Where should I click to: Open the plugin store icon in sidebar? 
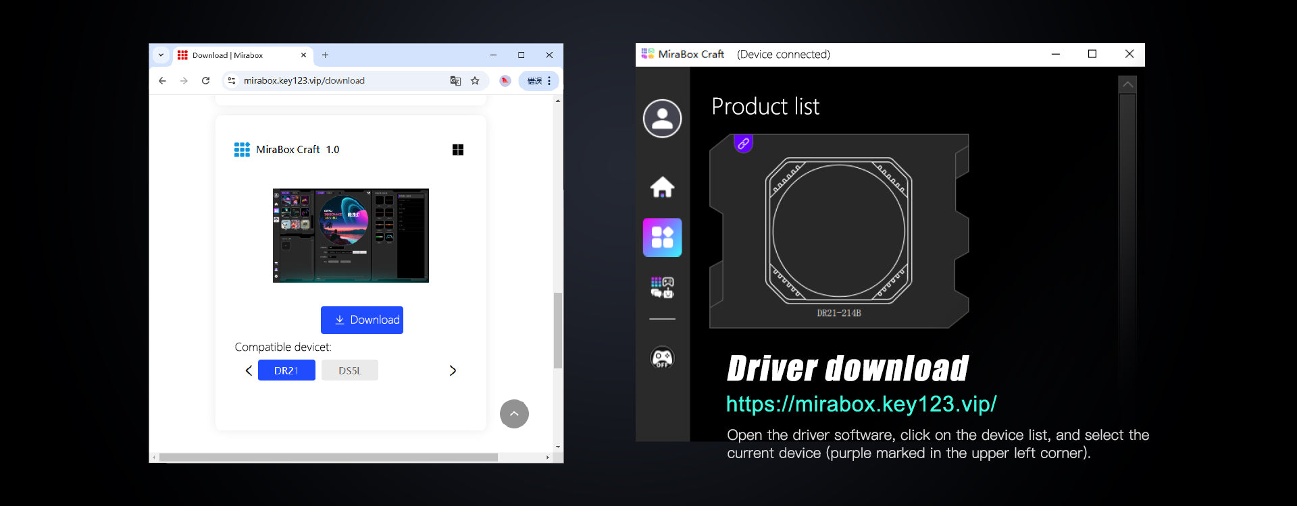(x=662, y=287)
